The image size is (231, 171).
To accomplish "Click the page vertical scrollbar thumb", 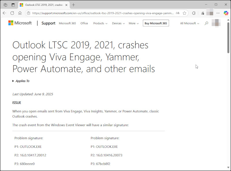I will [x=228, y=38].
